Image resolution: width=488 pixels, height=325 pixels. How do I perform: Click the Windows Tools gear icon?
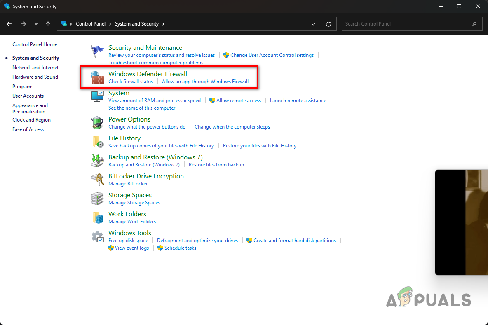[x=97, y=236]
